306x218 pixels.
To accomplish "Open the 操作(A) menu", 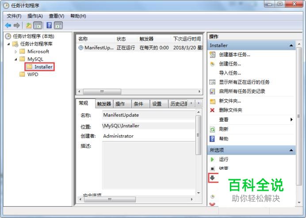I will click(35, 16).
